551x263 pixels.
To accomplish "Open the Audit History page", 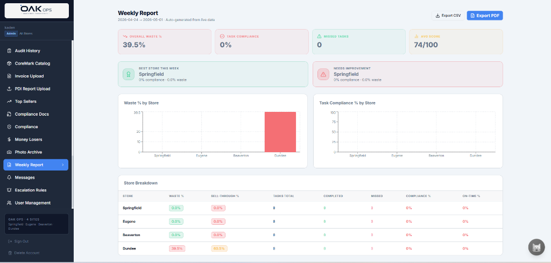I will [36, 51].
